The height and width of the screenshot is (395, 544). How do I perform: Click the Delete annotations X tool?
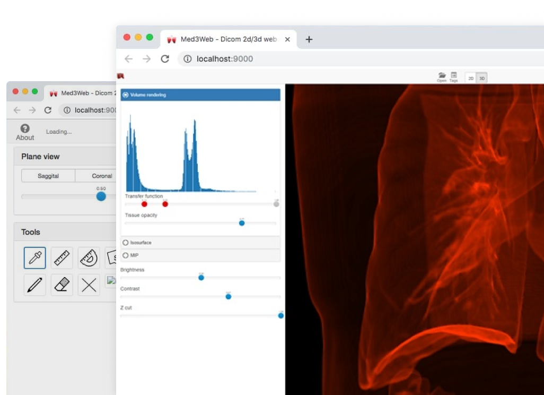tap(88, 285)
